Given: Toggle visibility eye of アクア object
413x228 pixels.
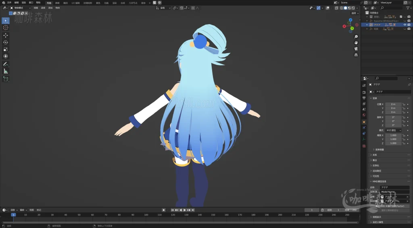Looking at the screenshot, I should pos(405,25).
